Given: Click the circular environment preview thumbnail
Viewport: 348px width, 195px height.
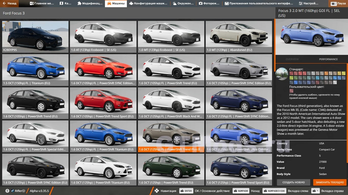Looking at the screenshot, I should [x=282, y=74].
